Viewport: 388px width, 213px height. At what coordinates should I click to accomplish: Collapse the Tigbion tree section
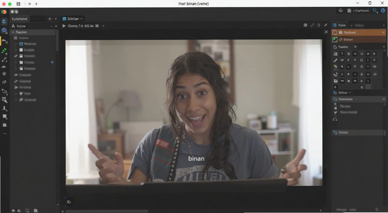(13, 32)
